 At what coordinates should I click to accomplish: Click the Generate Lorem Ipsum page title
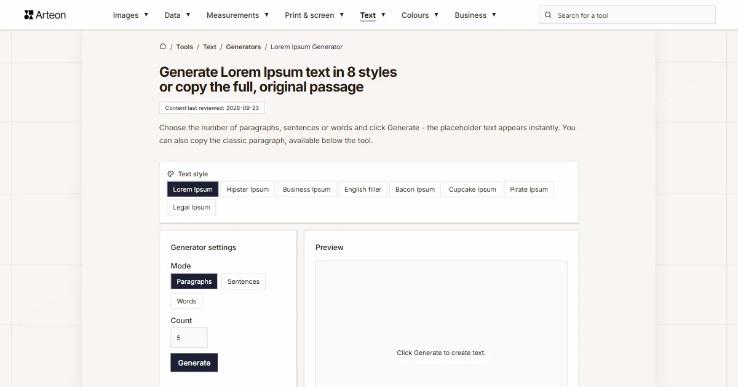(278, 79)
